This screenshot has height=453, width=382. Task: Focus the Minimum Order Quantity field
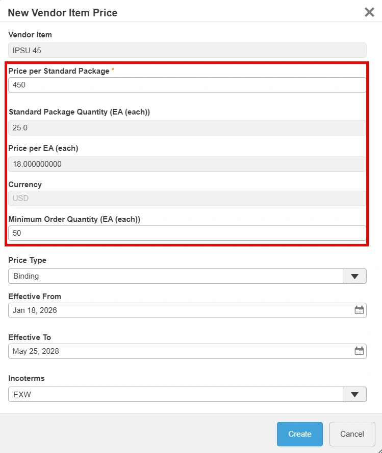pos(187,233)
